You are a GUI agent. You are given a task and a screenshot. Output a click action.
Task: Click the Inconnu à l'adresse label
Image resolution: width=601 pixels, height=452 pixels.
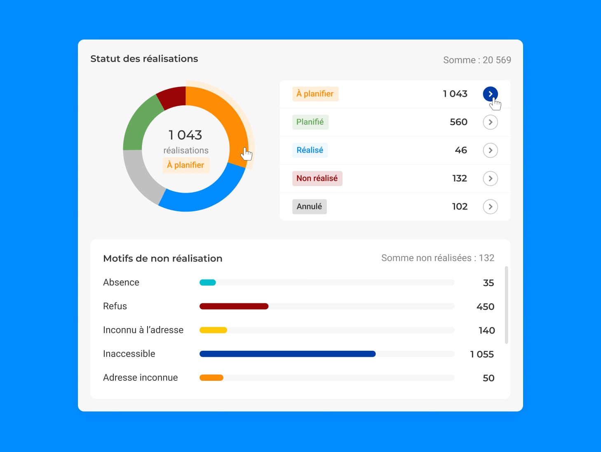(143, 330)
